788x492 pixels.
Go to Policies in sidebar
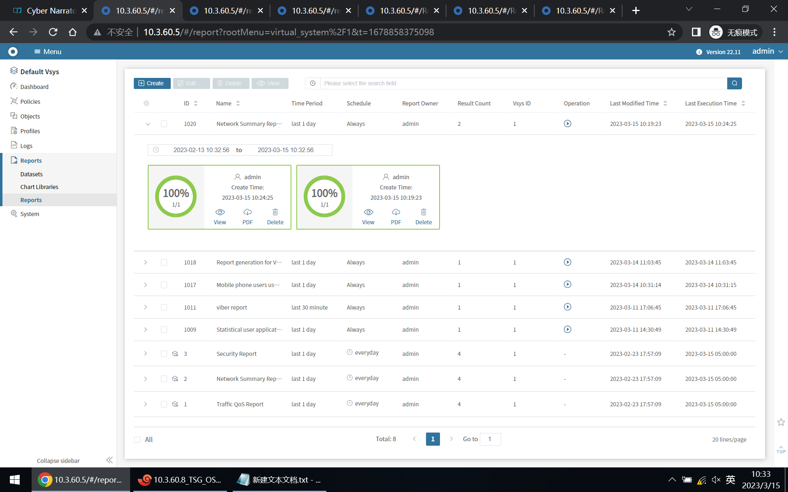point(30,102)
